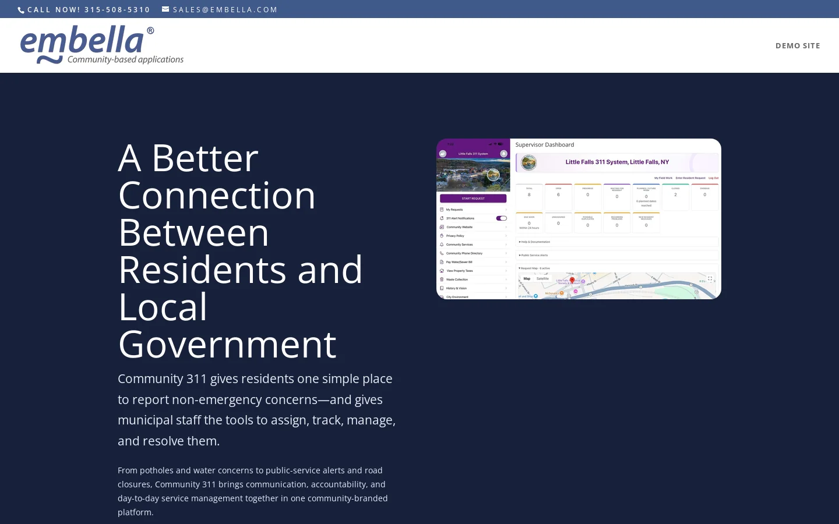
Task: Click the heading "A Better Connection Between Residents"
Action: [x=241, y=251]
